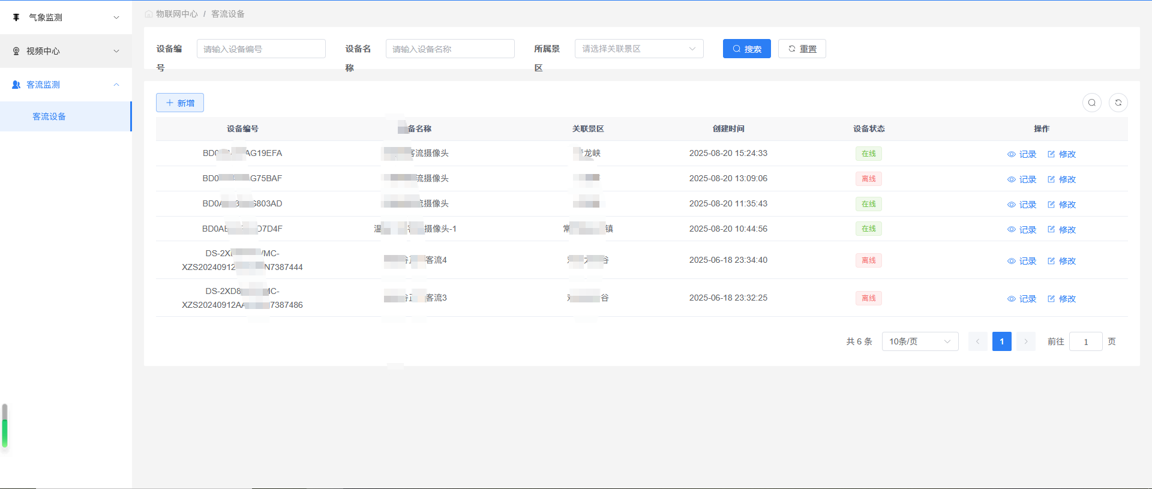1152x489 pixels.
Task: Click the 重置 button
Action: click(802, 49)
